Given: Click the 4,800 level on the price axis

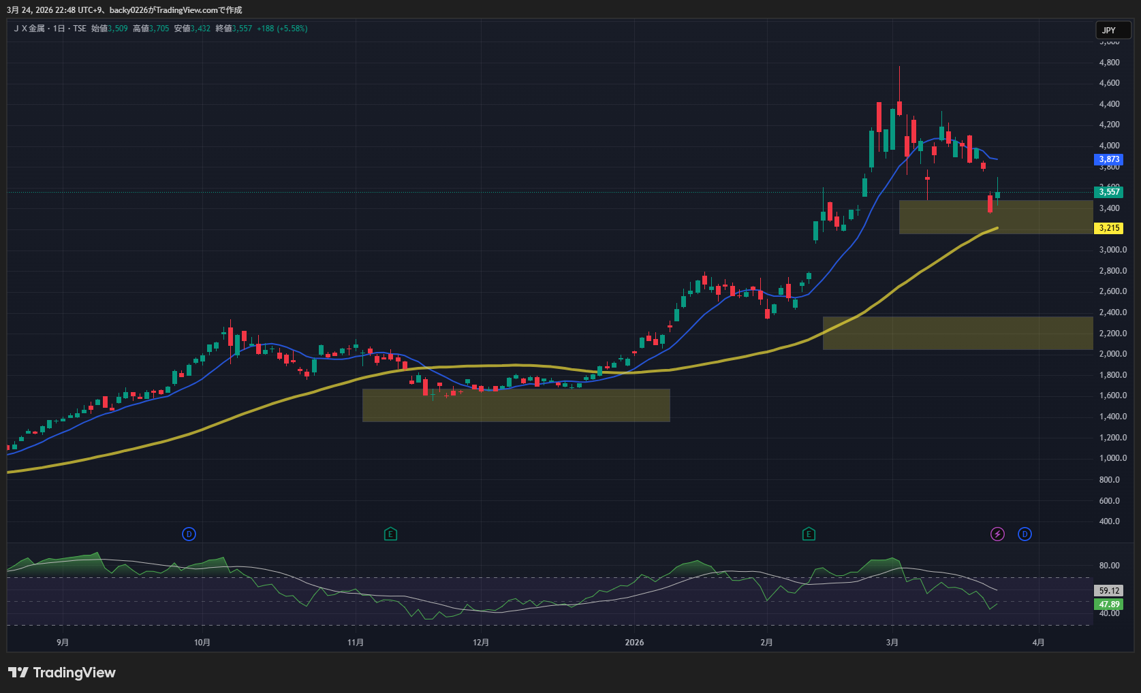Looking at the screenshot, I should (x=1109, y=63).
